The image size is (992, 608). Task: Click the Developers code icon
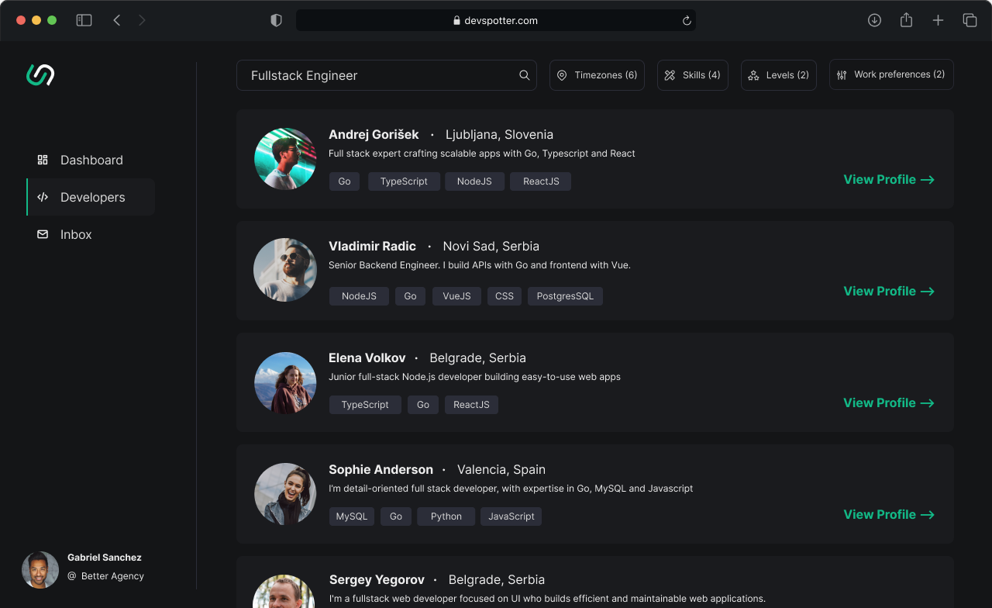click(x=43, y=197)
